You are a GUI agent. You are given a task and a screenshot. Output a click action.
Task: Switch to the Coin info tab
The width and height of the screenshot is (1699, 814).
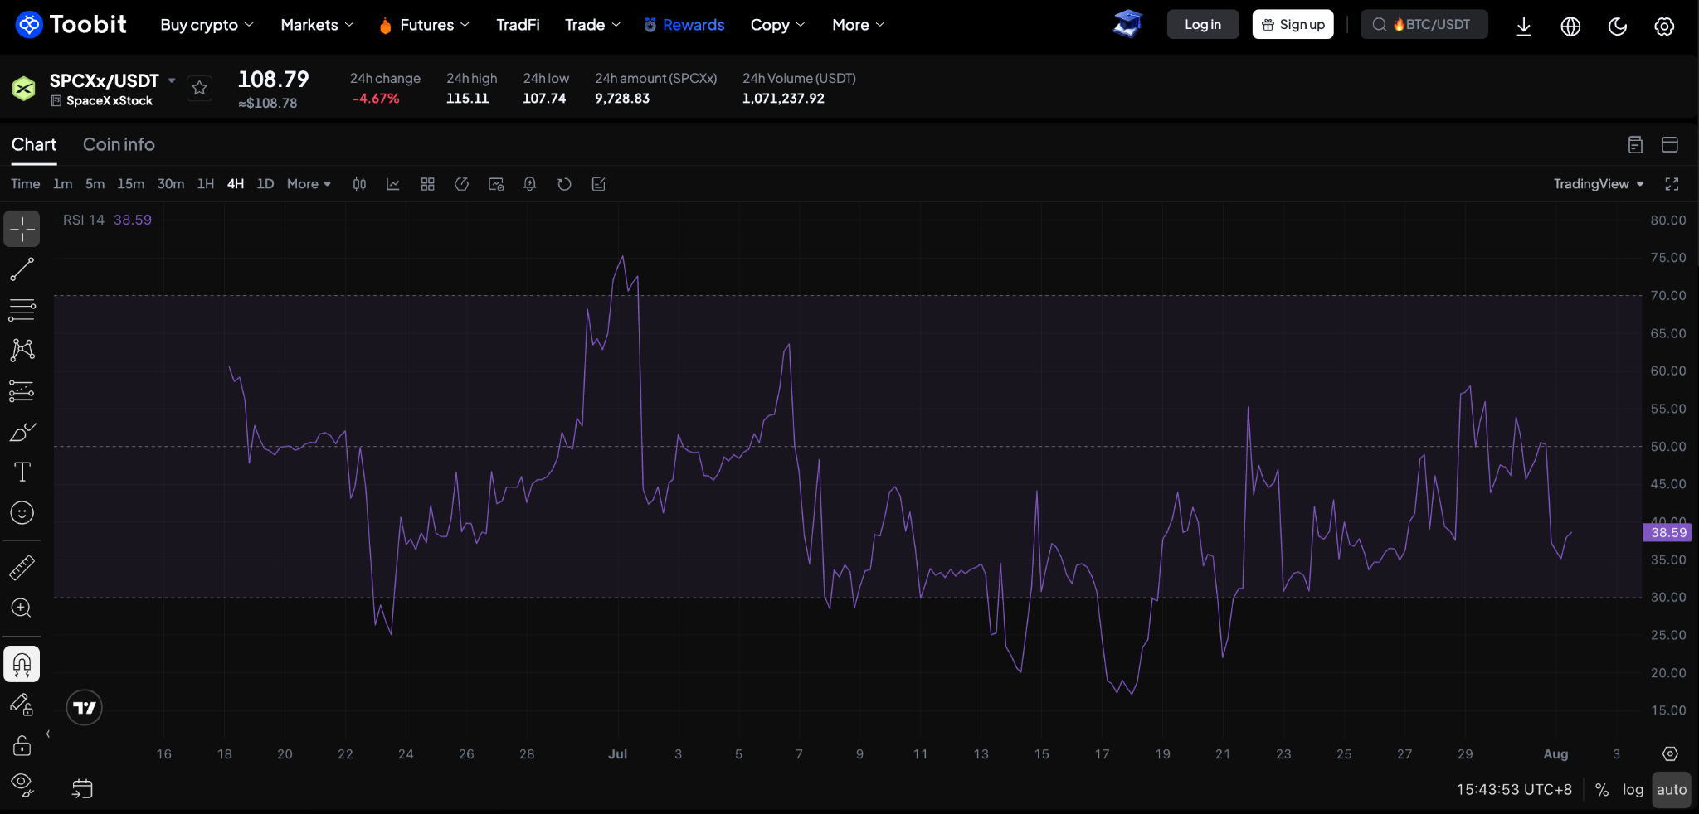(119, 144)
